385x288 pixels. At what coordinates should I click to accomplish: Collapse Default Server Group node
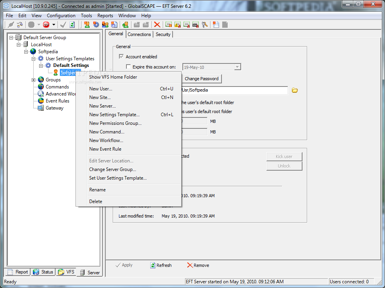click(11, 38)
